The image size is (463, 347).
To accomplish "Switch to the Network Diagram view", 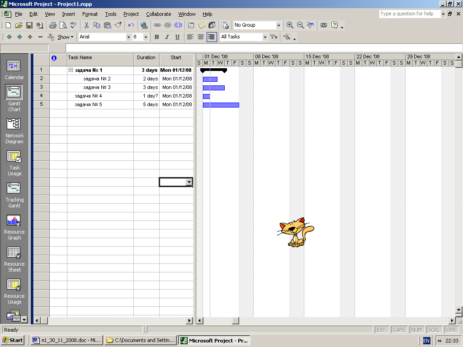I will [x=14, y=131].
